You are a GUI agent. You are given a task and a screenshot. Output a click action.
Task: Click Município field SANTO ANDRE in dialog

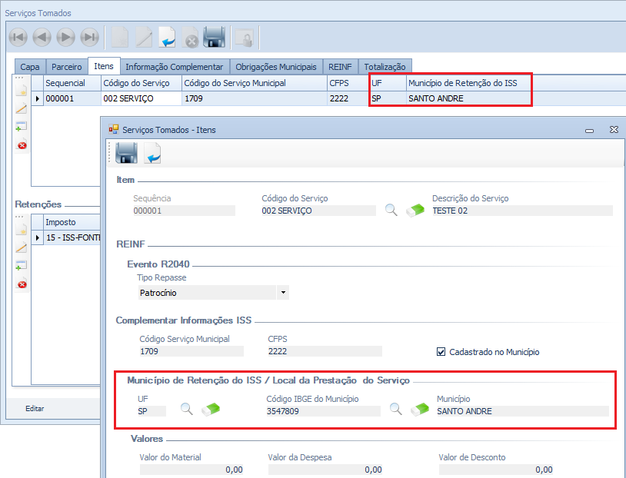click(523, 411)
